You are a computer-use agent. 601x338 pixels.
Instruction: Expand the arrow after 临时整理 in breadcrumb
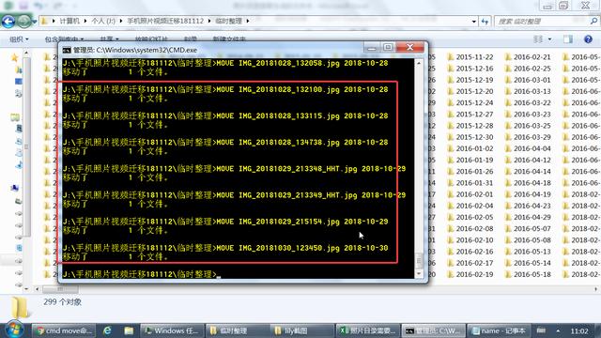(248, 21)
